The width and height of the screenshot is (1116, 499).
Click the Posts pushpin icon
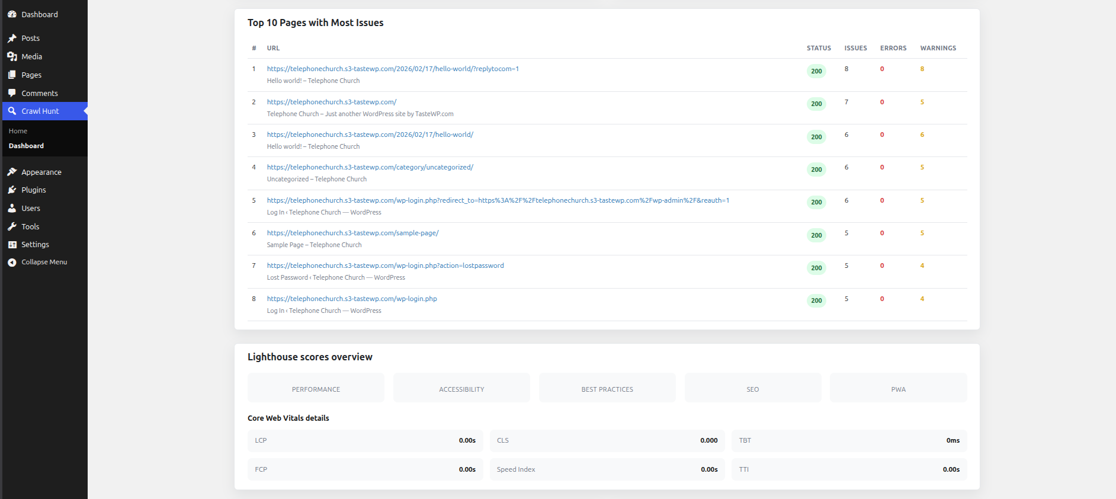coord(12,38)
